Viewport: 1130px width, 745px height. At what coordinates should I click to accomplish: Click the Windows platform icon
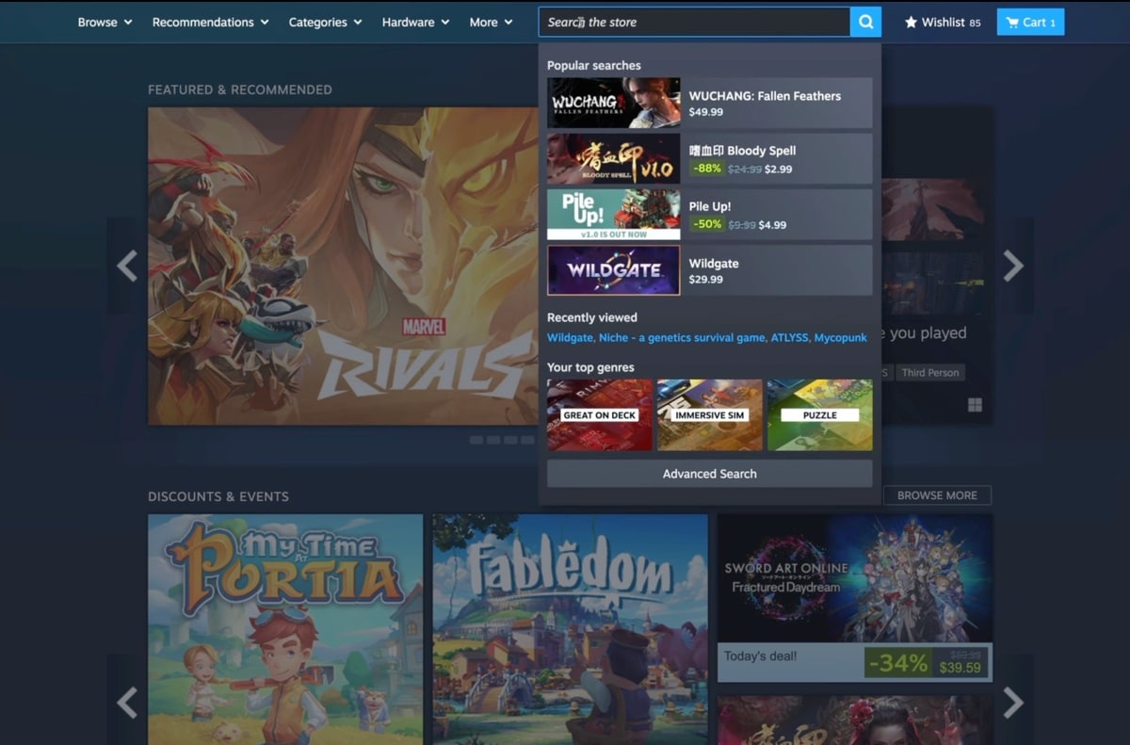point(975,405)
